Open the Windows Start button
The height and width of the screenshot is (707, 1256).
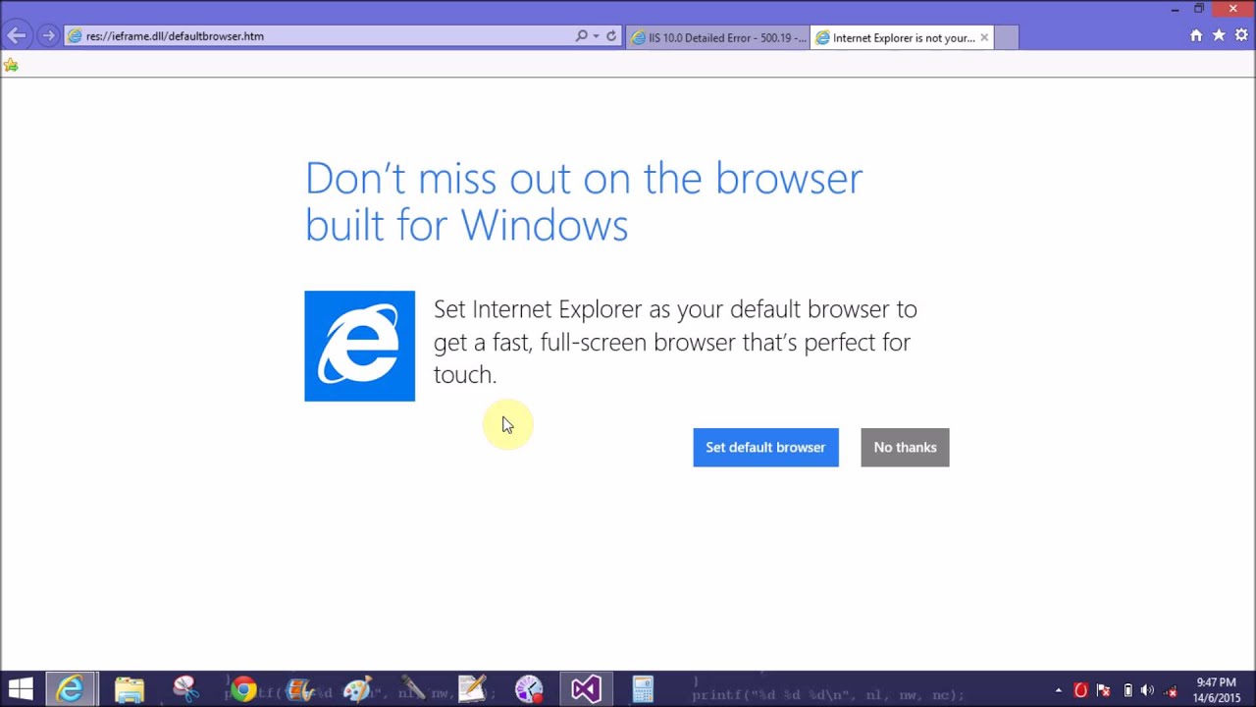coord(21,689)
